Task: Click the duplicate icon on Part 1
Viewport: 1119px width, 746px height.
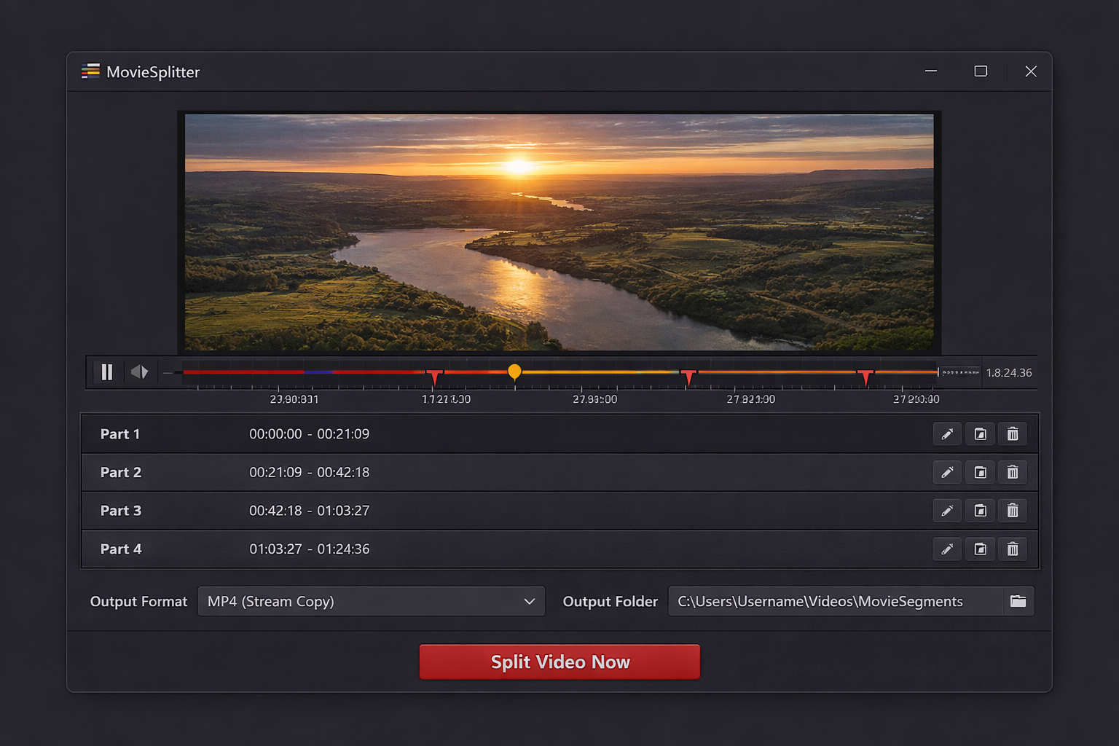Action: tap(979, 433)
